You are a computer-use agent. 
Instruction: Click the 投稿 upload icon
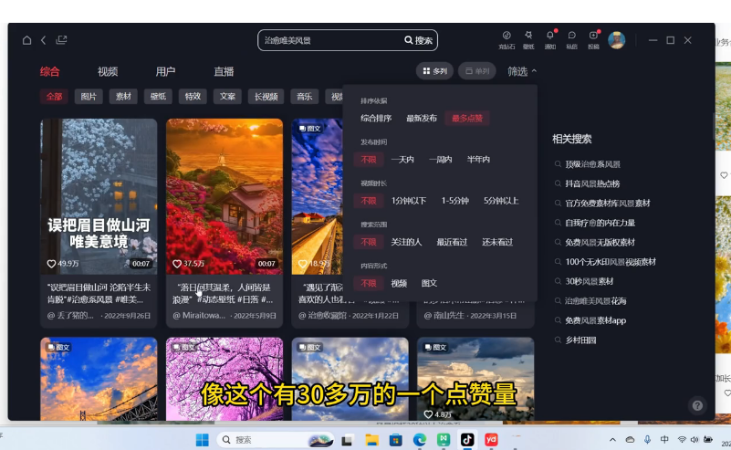click(x=593, y=39)
